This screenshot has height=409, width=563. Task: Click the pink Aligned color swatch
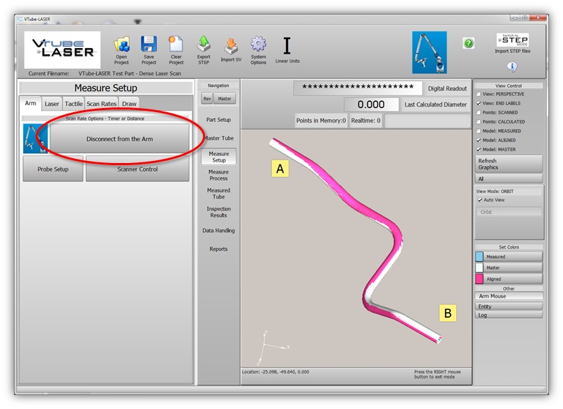click(479, 279)
